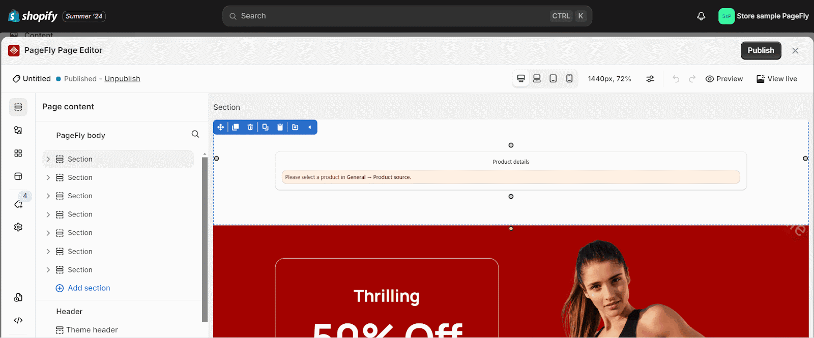Click the Section label above the canvas
The height and width of the screenshot is (338, 814).
(226, 107)
